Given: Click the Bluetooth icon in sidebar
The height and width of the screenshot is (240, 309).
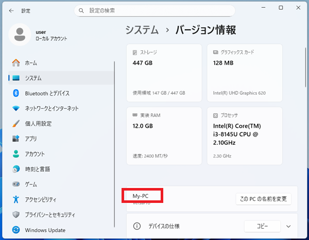Looking at the screenshot, I should click(x=16, y=93).
